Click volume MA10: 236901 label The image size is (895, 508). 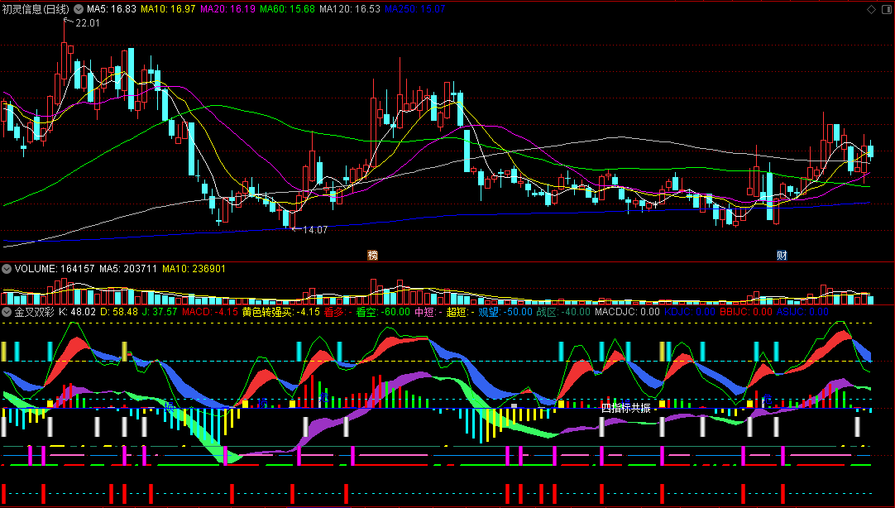pos(194,269)
